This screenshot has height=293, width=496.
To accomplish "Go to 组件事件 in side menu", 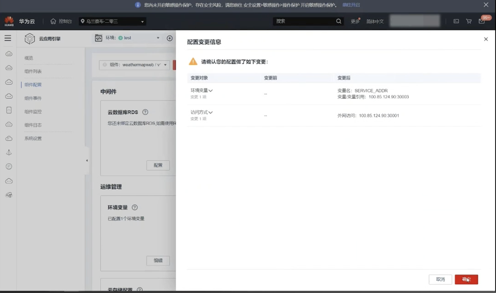I will pyautogui.click(x=33, y=98).
